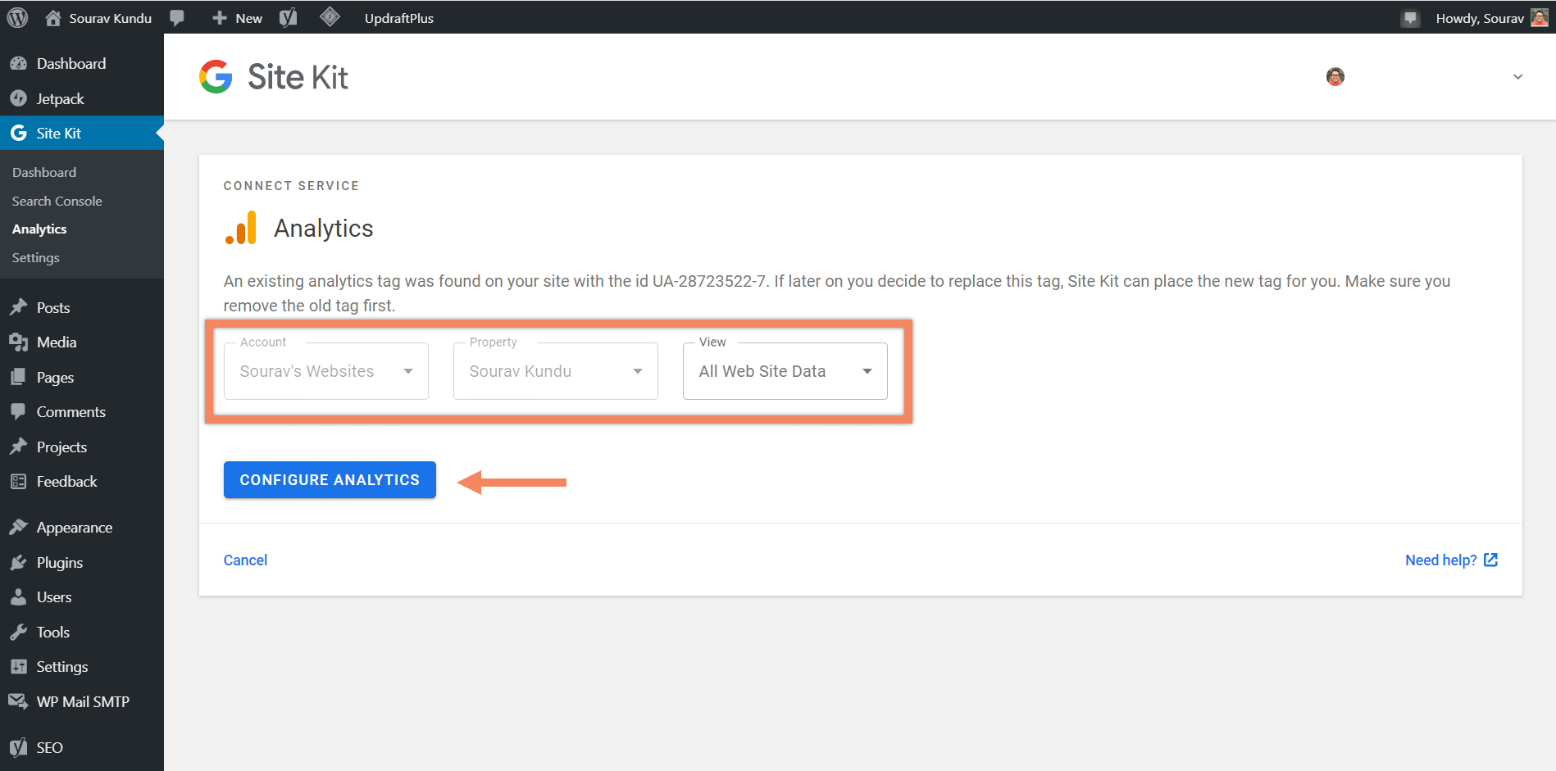Select the Analytics submenu item
This screenshot has width=1556, height=771.
pos(39,229)
